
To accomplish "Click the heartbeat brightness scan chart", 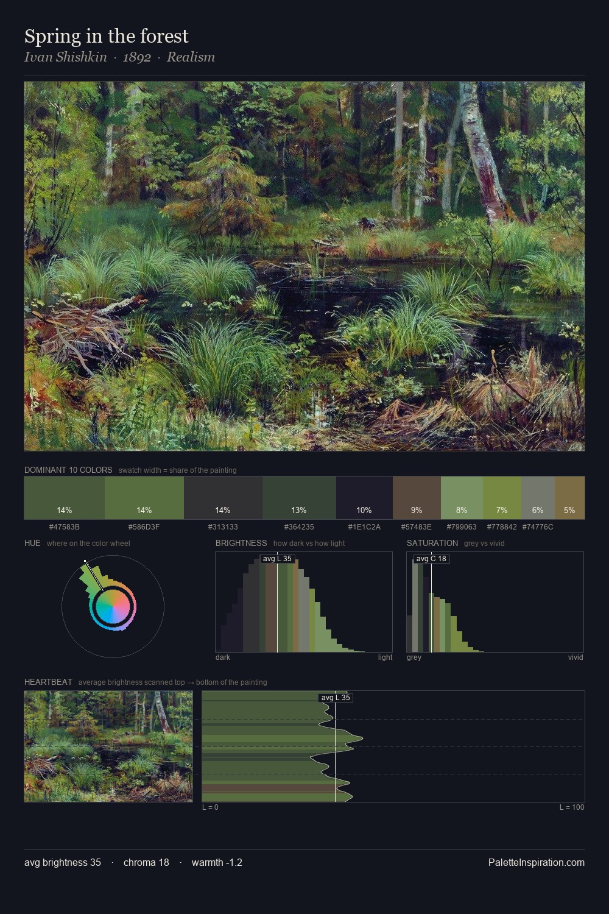I will tap(393, 746).
